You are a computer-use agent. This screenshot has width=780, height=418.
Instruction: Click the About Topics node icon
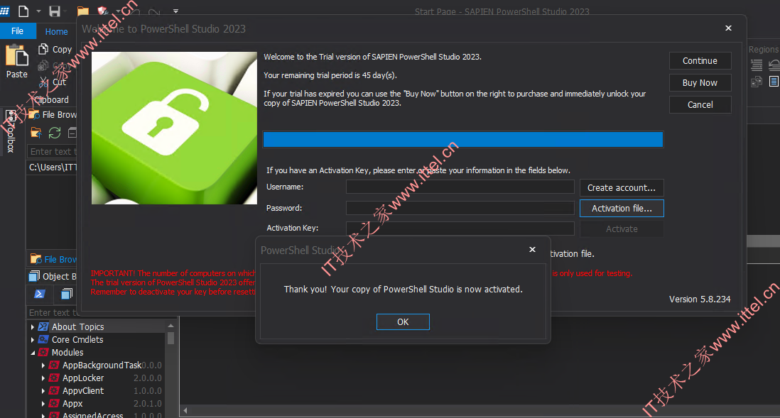[43, 326]
